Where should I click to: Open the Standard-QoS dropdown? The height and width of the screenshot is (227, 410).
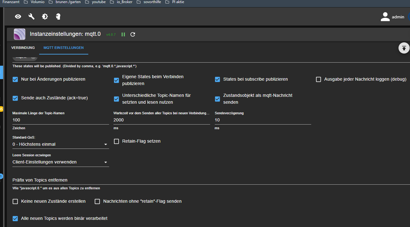click(x=61, y=144)
